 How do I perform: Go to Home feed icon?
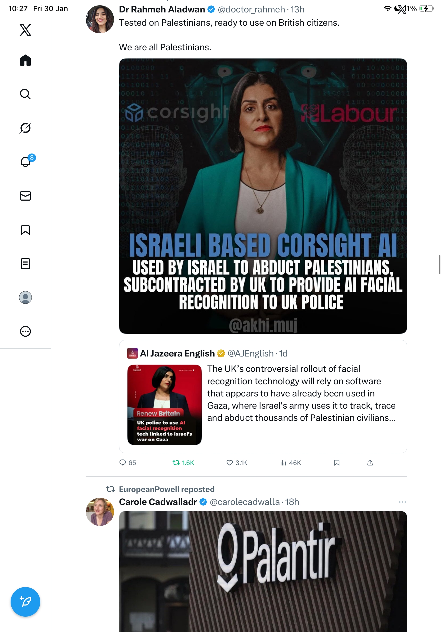click(x=25, y=60)
